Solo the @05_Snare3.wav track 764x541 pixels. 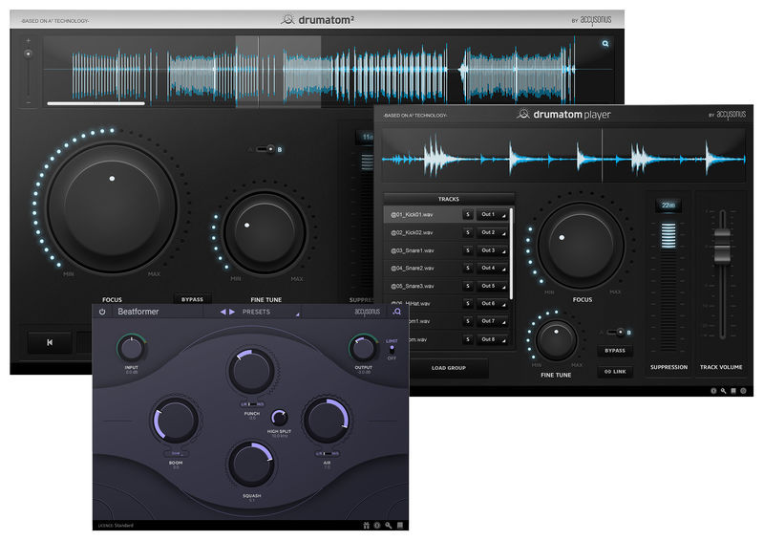tap(468, 286)
